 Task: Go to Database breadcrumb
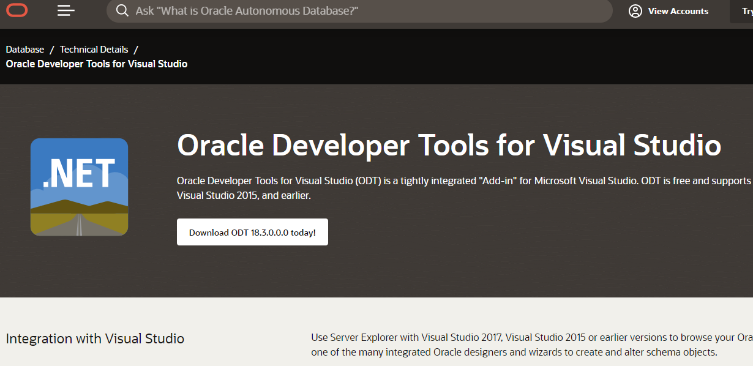pyautogui.click(x=25, y=50)
